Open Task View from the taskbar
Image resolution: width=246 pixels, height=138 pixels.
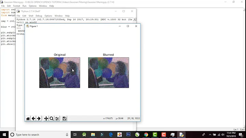pyautogui.click(x=75, y=135)
